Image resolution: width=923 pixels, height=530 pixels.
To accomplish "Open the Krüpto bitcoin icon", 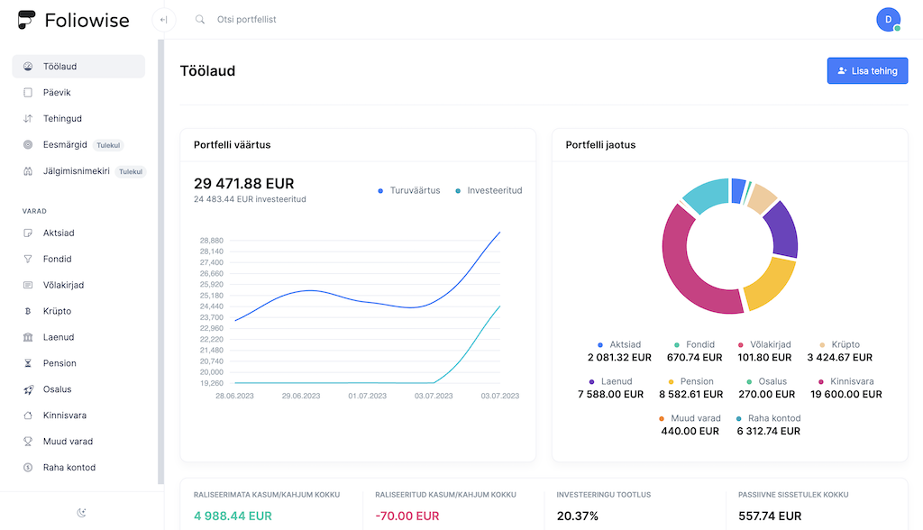I will pos(28,311).
